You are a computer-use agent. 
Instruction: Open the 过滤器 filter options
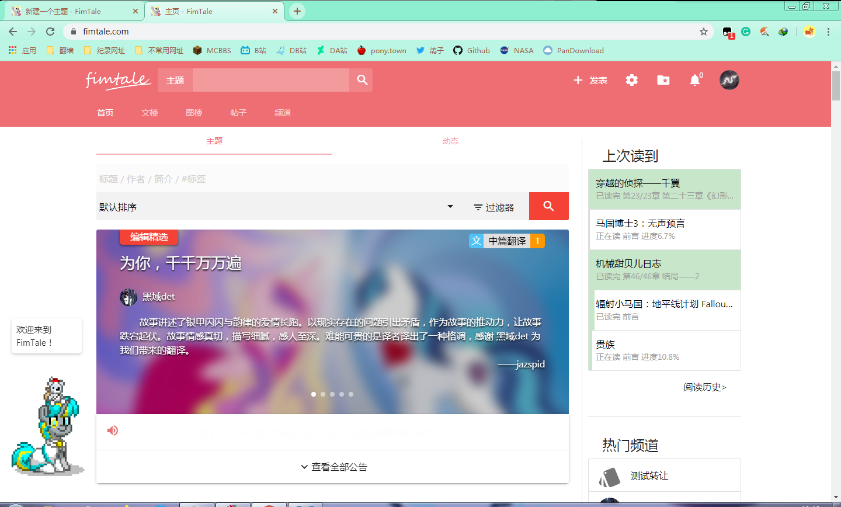[494, 207]
